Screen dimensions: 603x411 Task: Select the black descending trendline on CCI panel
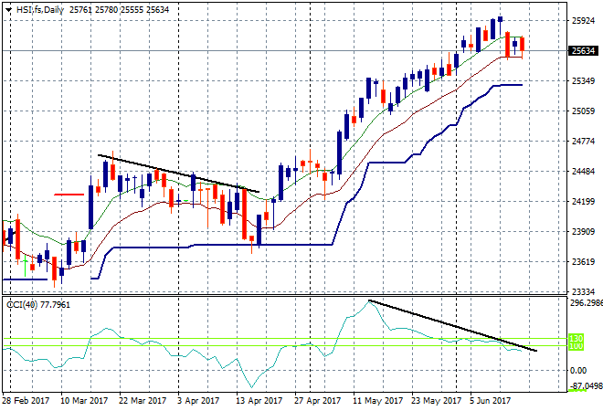(x=452, y=325)
